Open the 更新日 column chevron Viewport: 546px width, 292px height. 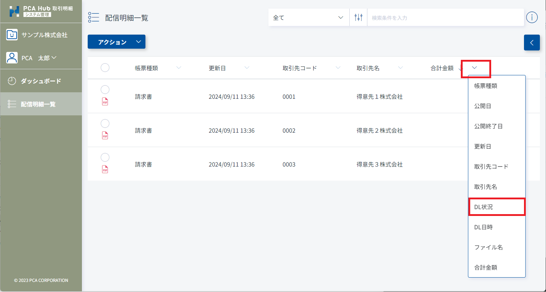[247, 68]
